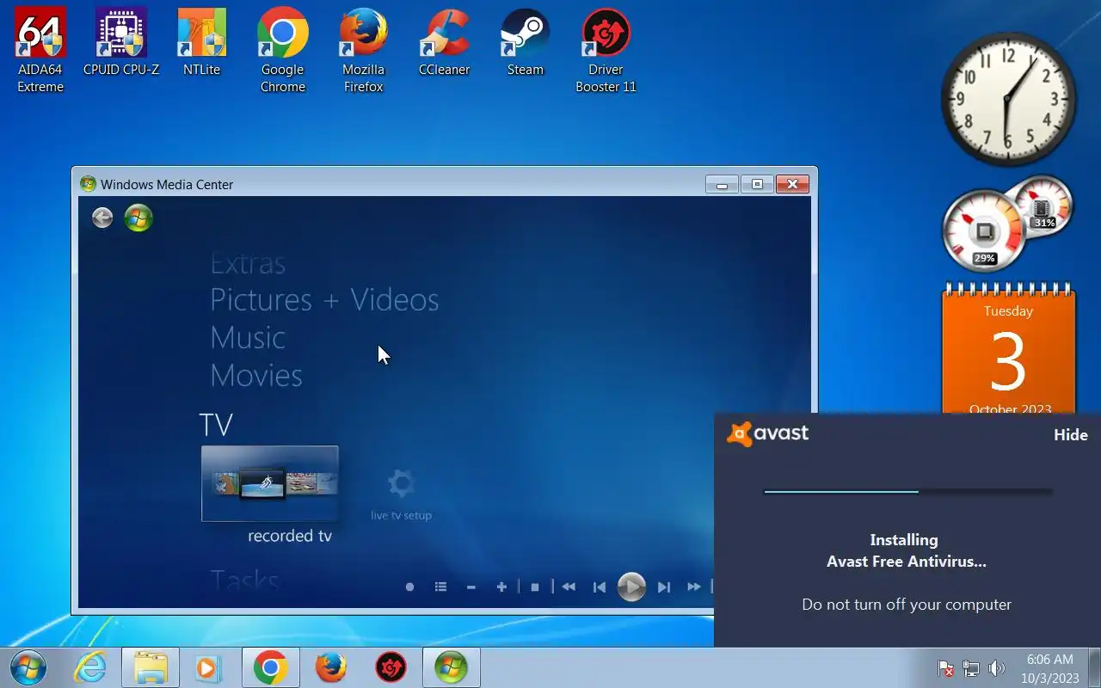Image resolution: width=1101 pixels, height=688 pixels.
Task: Click the calendar gadget showing Tuesday 3
Action: (1008, 349)
